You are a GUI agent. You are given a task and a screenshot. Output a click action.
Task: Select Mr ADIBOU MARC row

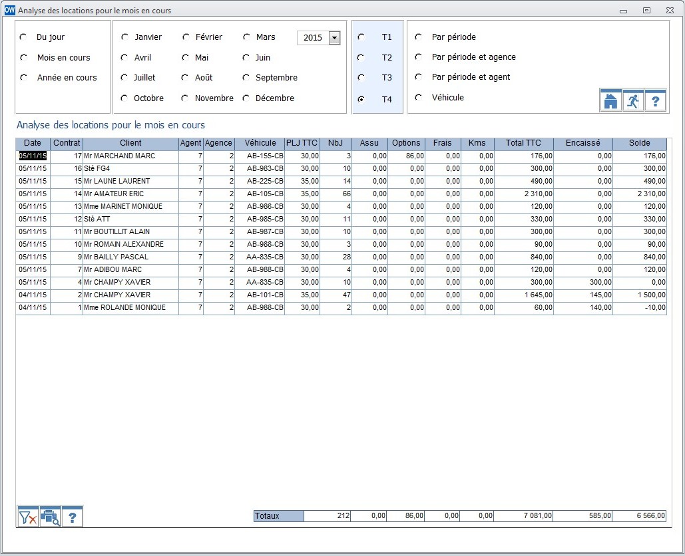pyautogui.click(x=342, y=270)
